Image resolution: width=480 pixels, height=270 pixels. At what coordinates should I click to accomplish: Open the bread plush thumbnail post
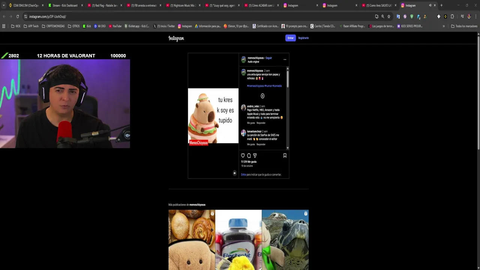[192, 240]
